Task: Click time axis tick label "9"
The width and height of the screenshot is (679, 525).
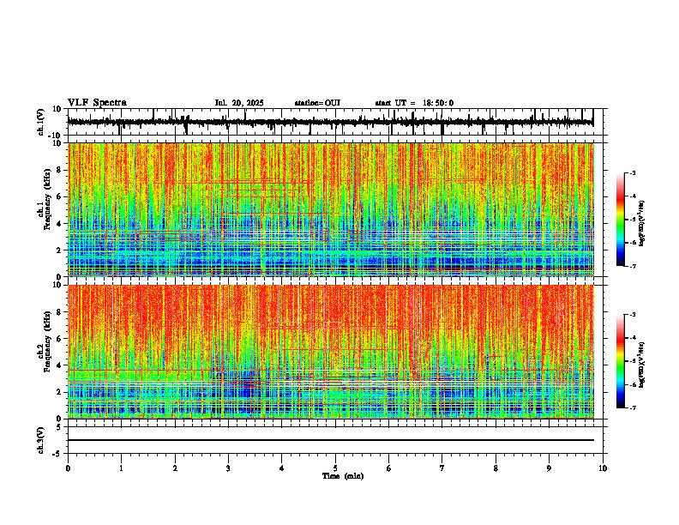Action: click(549, 468)
